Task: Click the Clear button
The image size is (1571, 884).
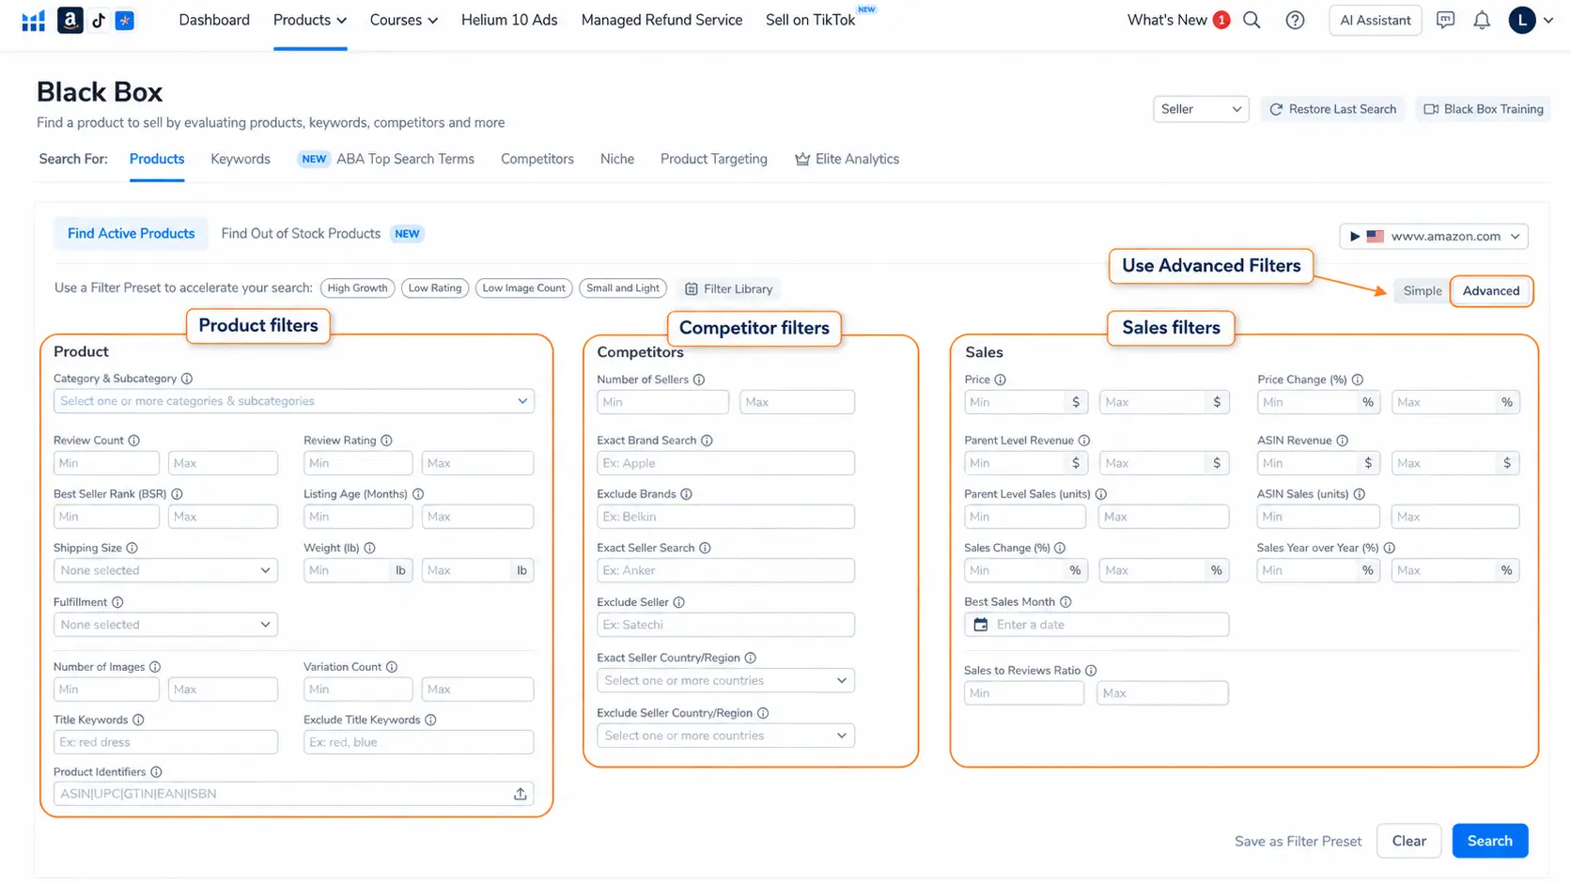Action: [1409, 841]
